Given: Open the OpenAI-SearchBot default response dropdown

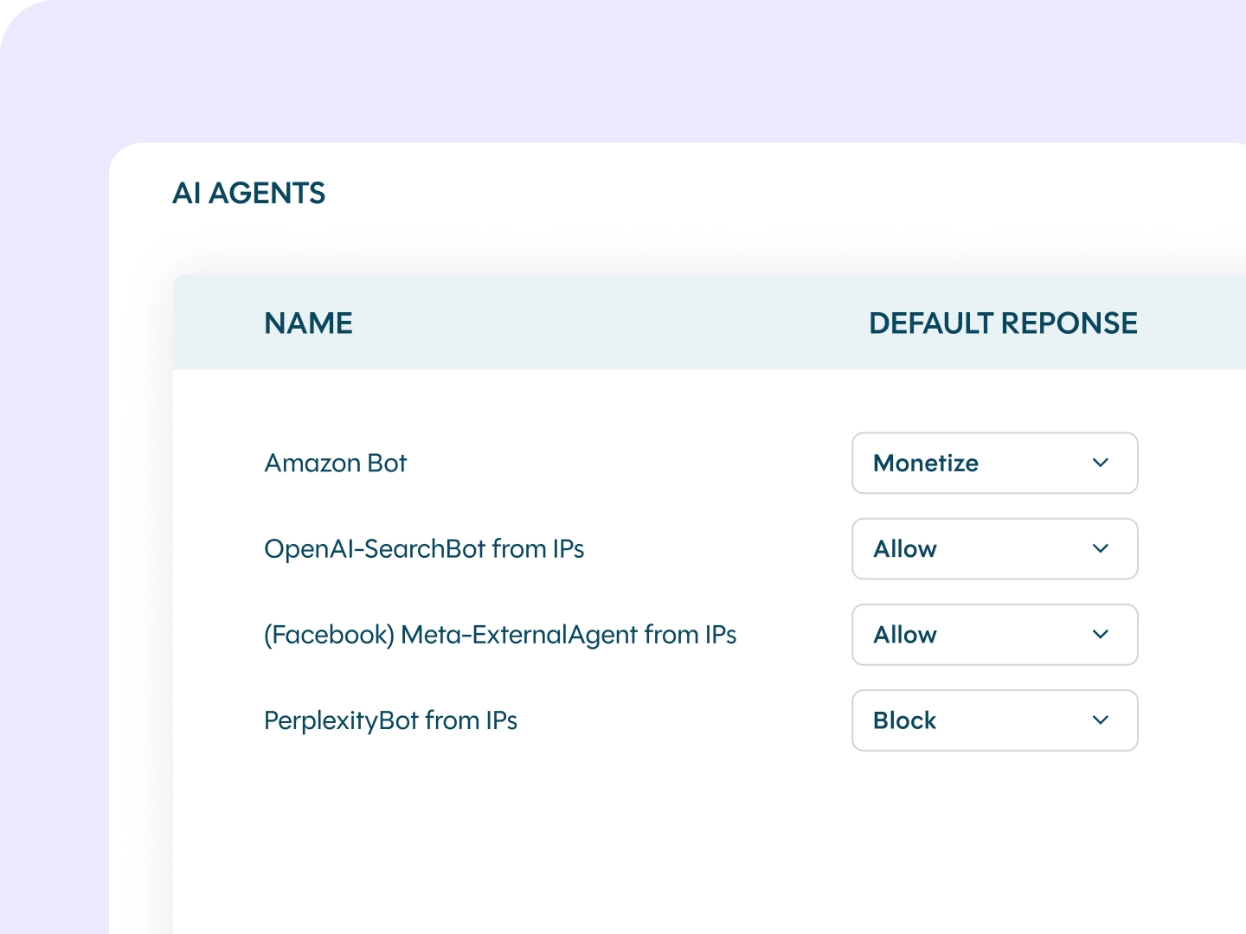Looking at the screenshot, I should [993, 548].
